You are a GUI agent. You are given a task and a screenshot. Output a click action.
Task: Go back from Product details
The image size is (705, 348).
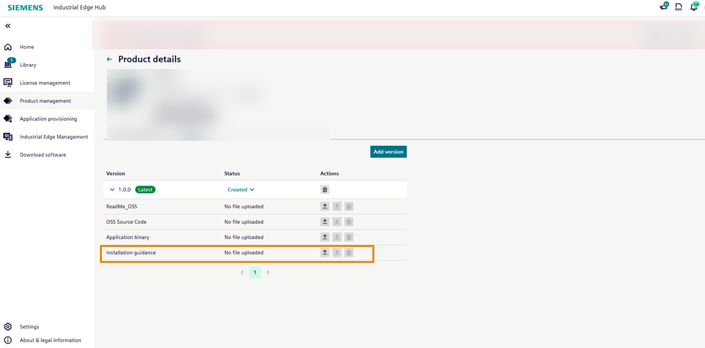tap(109, 59)
